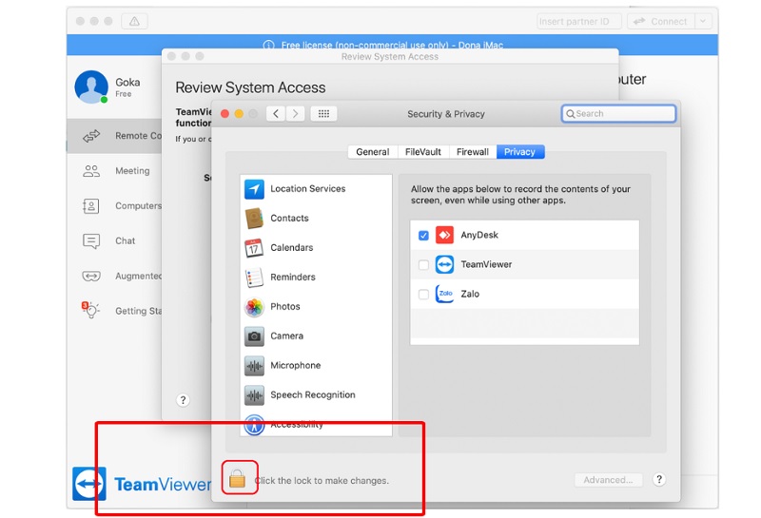The height and width of the screenshot is (518, 761).
Task: Select the Calendars icon
Action: point(254,248)
